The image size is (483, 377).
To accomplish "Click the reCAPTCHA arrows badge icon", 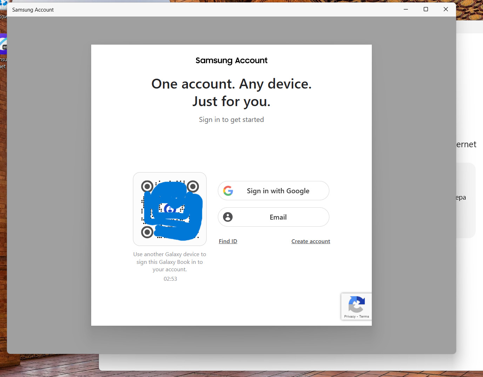I will point(356,304).
